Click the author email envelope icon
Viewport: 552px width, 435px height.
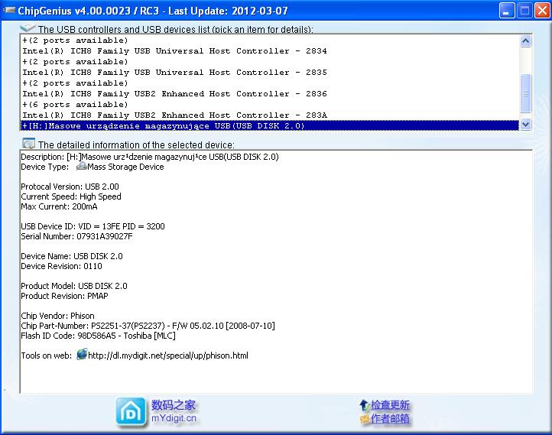tap(365, 419)
